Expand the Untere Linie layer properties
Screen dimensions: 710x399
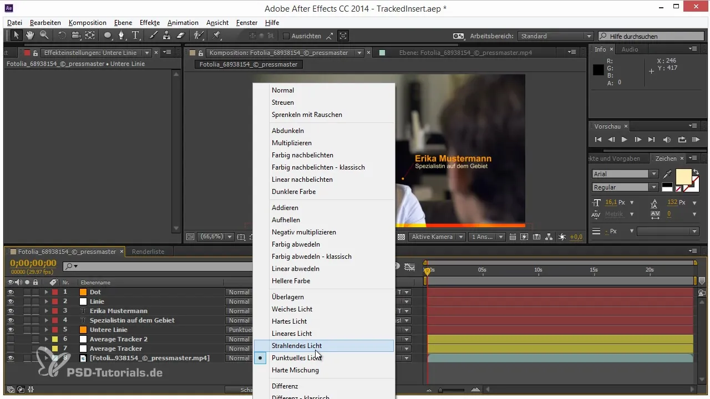[47, 330]
